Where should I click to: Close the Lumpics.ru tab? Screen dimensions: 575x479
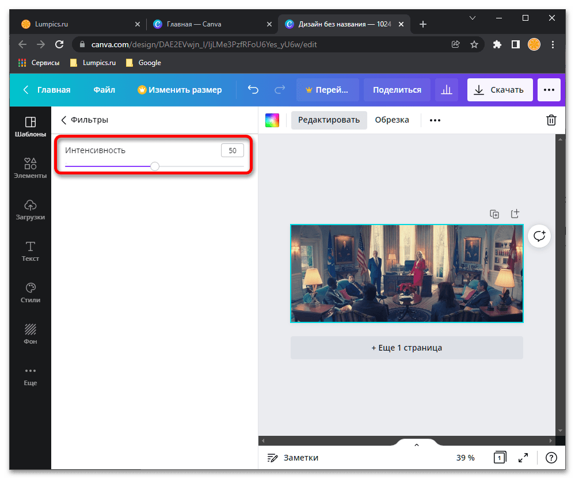138,24
